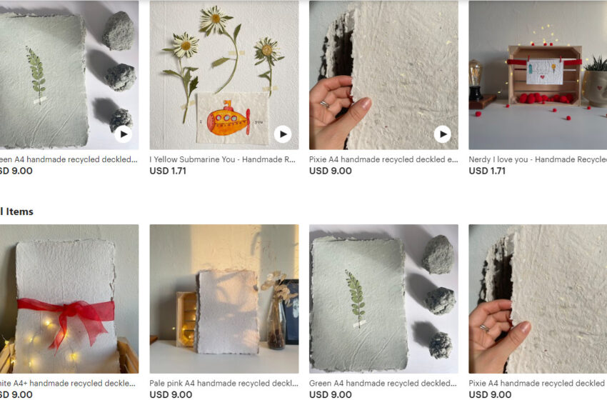Open bottom row Green A4 leaf paper photo

[x=383, y=299]
